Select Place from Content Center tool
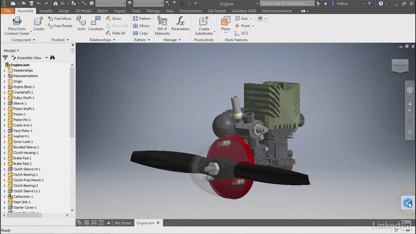Image resolution: width=416 pixels, height=234 pixels. point(17,26)
